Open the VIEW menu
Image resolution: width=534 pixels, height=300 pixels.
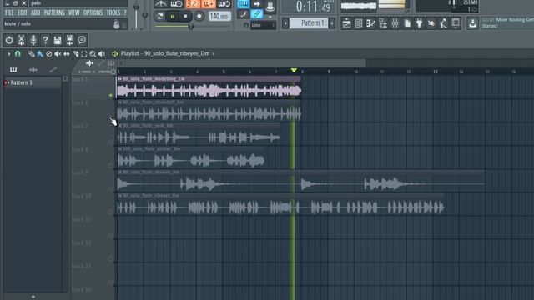[x=74, y=13]
